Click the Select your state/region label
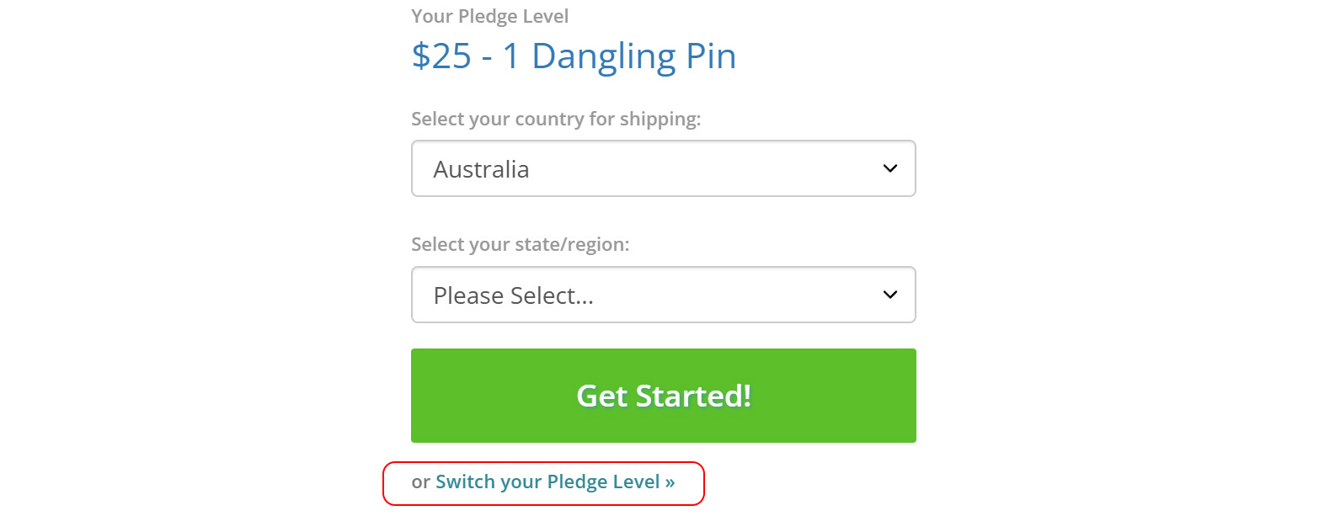Screen dimensions: 1330x516 [520, 245]
